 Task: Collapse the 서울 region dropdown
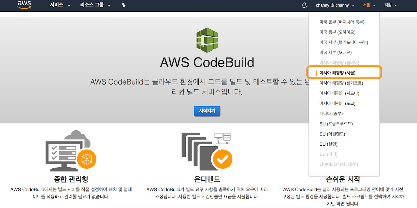(369, 5)
